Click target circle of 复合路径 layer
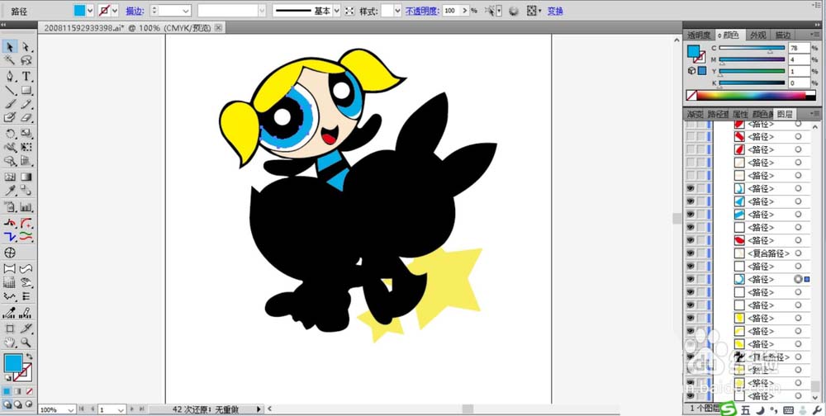This screenshot has height=416, width=826. tap(798, 253)
